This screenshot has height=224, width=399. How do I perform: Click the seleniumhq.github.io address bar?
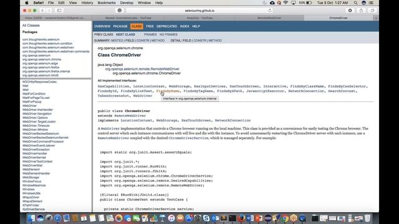point(199,11)
